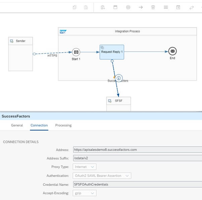Click the routing swap-arrows icon in toolbar

[192, 8]
